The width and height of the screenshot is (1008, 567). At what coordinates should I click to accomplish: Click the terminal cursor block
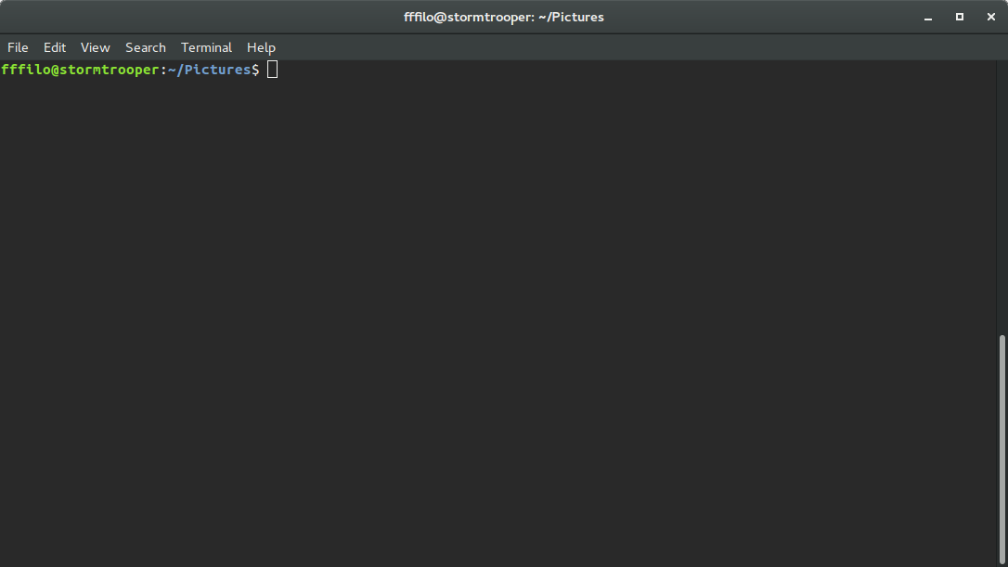(273, 70)
